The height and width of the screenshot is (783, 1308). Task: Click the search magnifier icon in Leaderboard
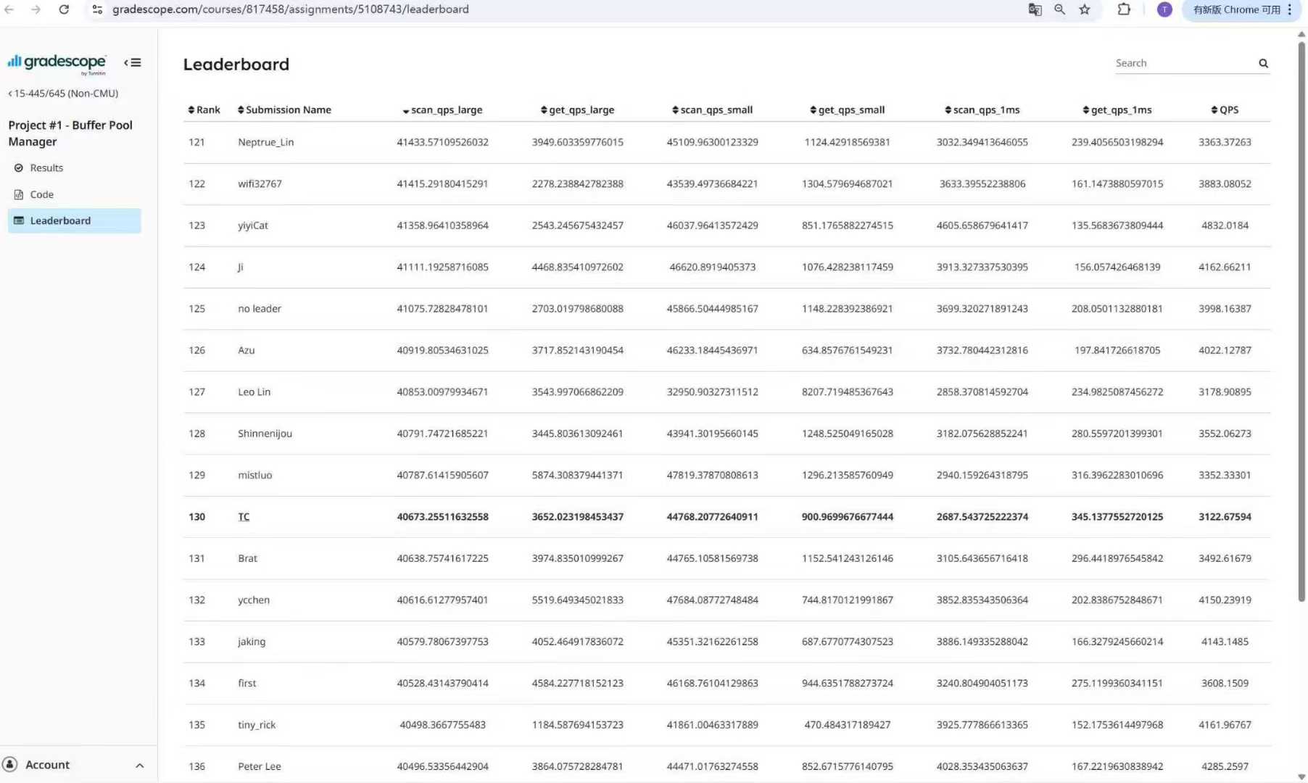pyautogui.click(x=1263, y=64)
